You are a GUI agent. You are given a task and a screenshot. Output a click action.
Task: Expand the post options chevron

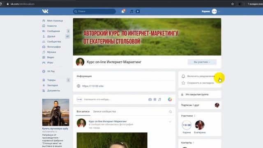(x=170, y=122)
